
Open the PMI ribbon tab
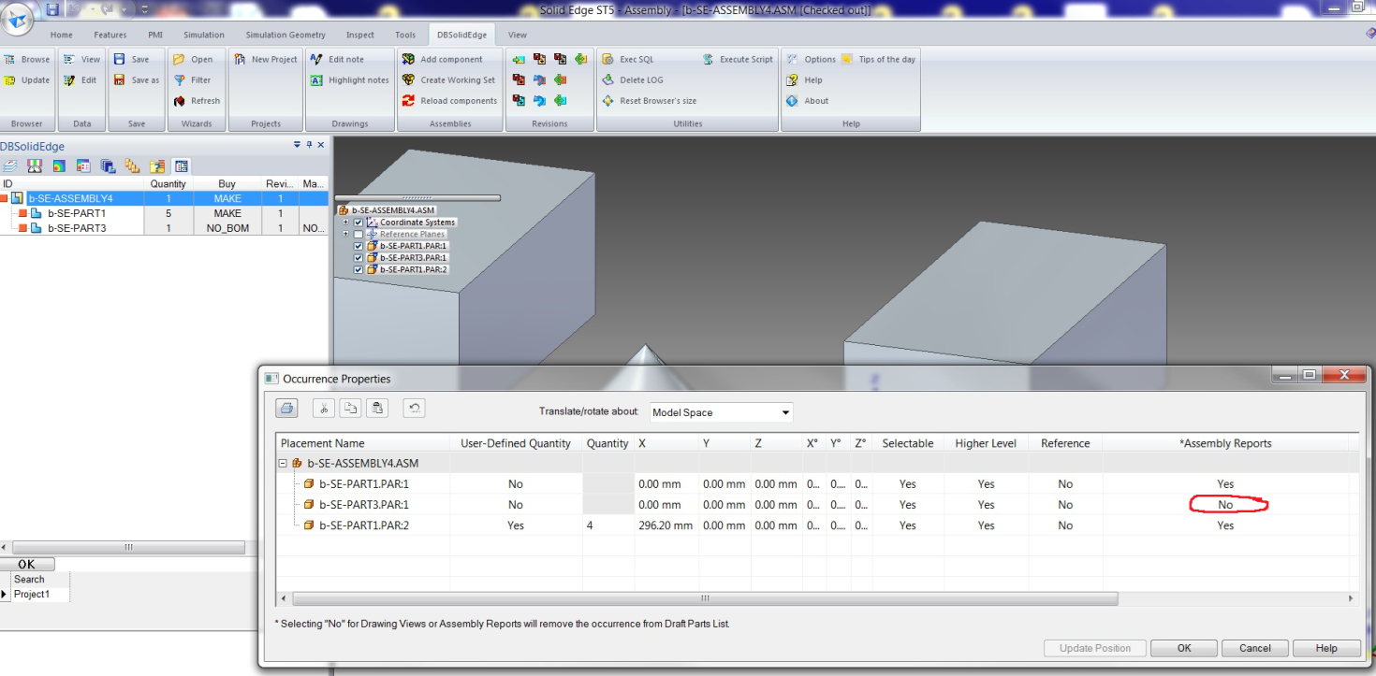155,35
